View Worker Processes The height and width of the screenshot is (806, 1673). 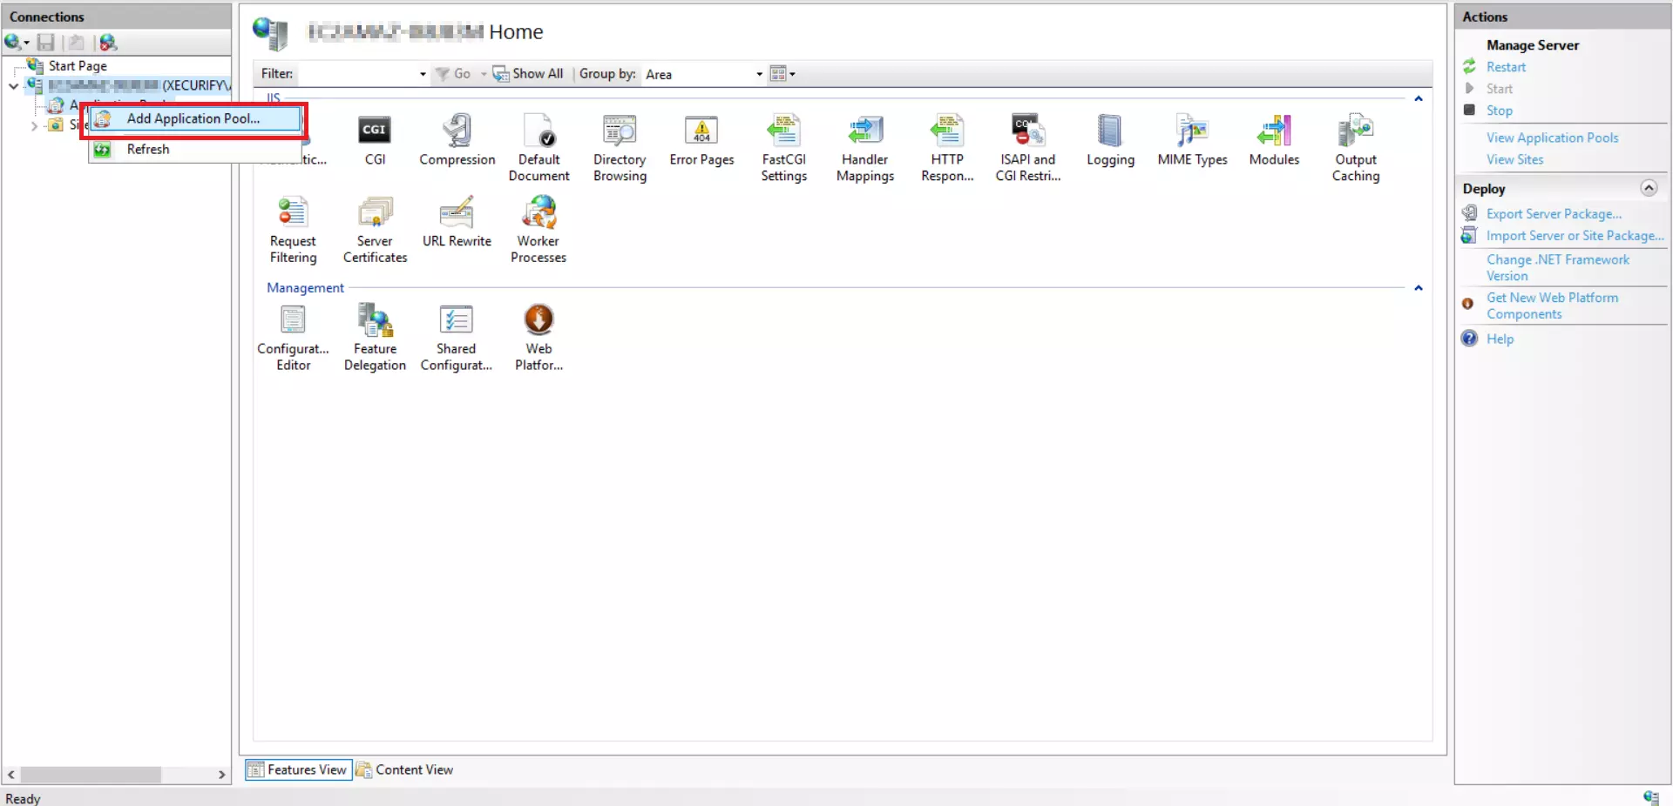pyautogui.click(x=538, y=226)
